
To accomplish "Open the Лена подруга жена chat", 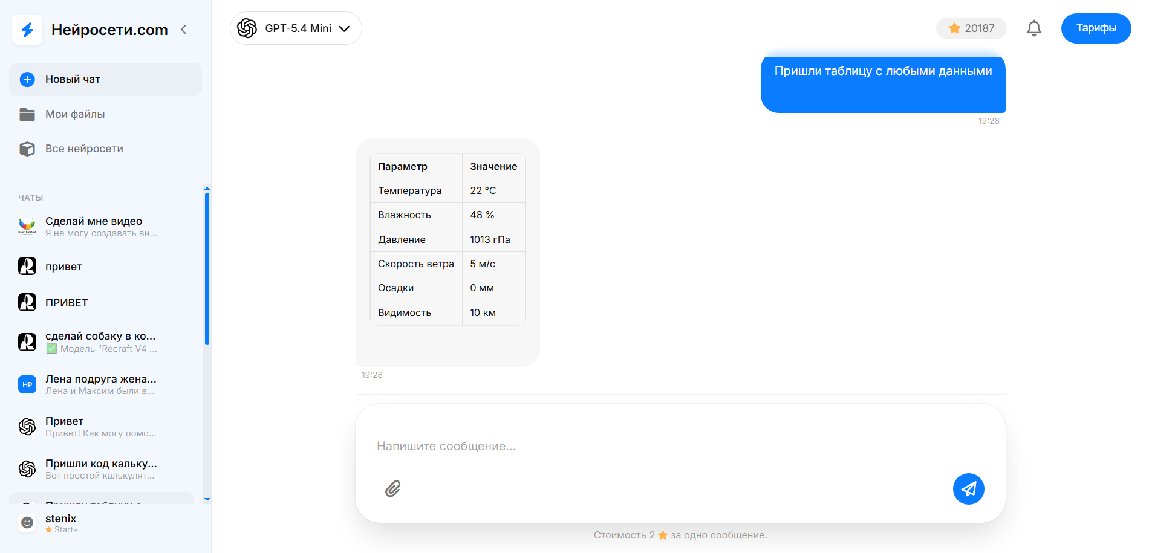I will coord(100,384).
